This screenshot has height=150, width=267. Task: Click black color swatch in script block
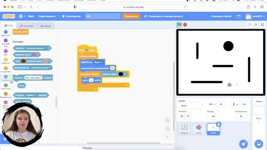pos(121,74)
